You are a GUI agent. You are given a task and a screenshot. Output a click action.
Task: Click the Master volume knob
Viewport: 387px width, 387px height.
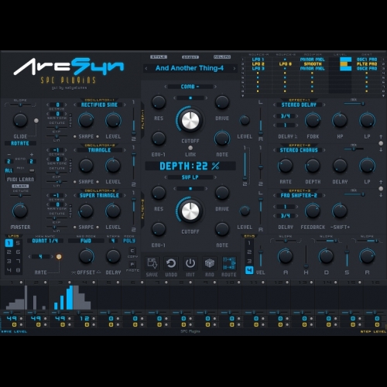pos(20,211)
